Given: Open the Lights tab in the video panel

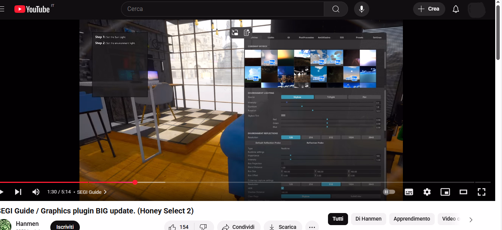Looking at the screenshot, I should pyautogui.click(x=271, y=38).
